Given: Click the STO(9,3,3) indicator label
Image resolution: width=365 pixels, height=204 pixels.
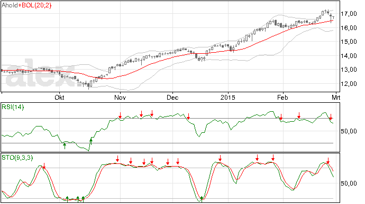Looking at the screenshot, I should coord(17,158).
